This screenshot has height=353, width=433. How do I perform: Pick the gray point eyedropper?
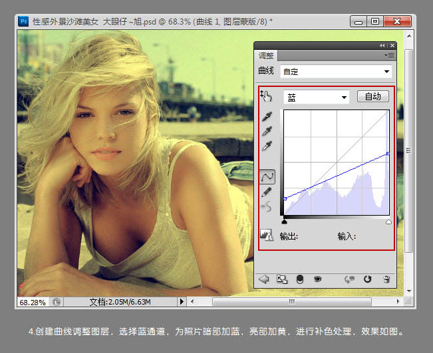click(267, 130)
